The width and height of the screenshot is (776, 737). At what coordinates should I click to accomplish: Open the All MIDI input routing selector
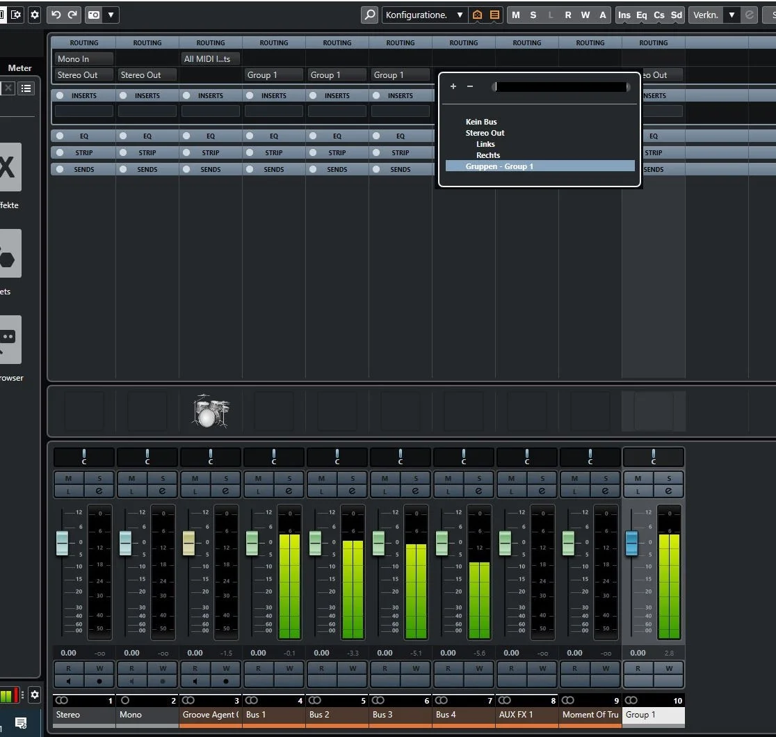(210, 59)
